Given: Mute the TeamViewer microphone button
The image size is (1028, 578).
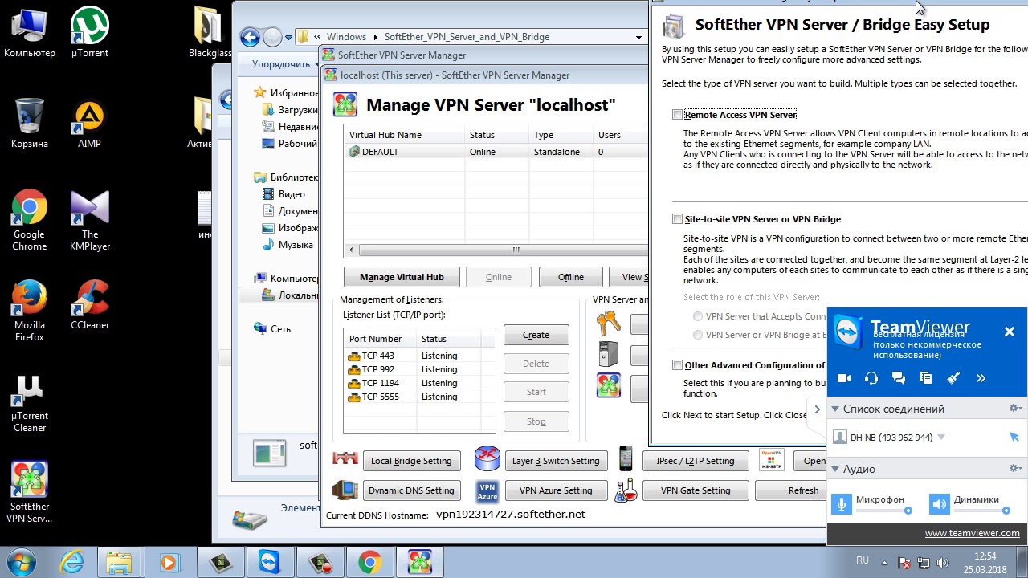Looking at the screenshot, I should (841, 503).
